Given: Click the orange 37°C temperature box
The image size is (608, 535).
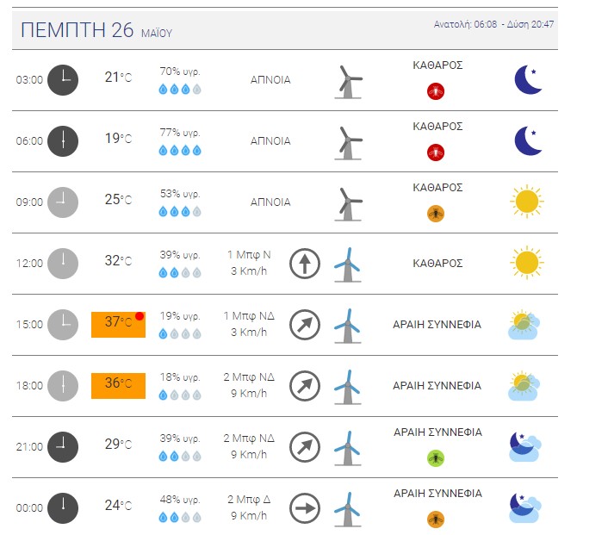Looking at the screenshot, I should [118, 324].
